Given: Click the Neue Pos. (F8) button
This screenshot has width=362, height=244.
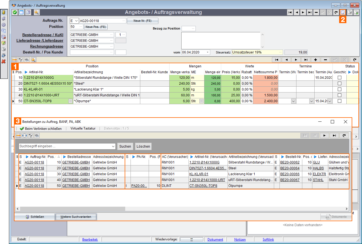Looking at the screenshot, I should pyautogui.click(x=96, y=27).
